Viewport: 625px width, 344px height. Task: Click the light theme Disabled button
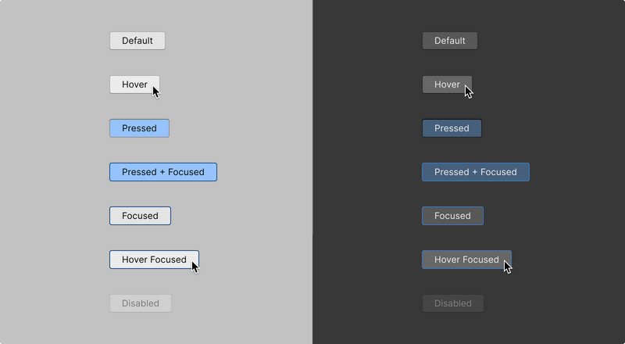140,303
